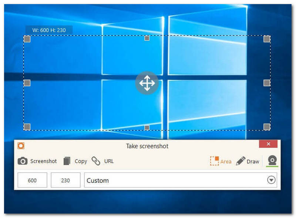296x218 pixels.
Task: Click the Screenshot label button
Action: tap(43, 161)
